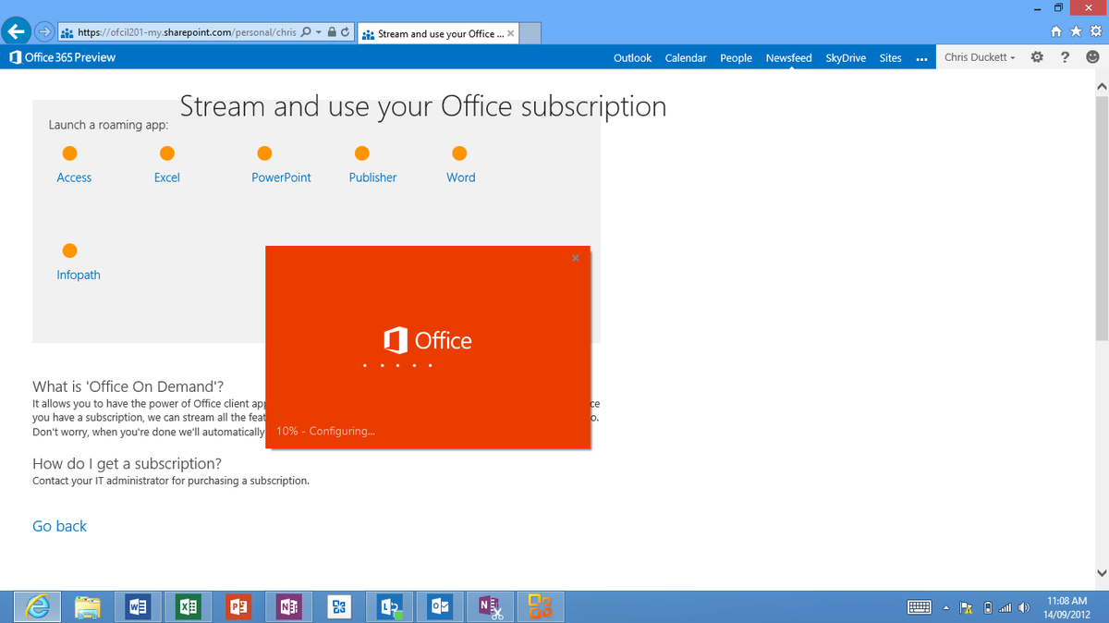
Task: Open browser Favorites star icon
Action: click(1077, 33)
